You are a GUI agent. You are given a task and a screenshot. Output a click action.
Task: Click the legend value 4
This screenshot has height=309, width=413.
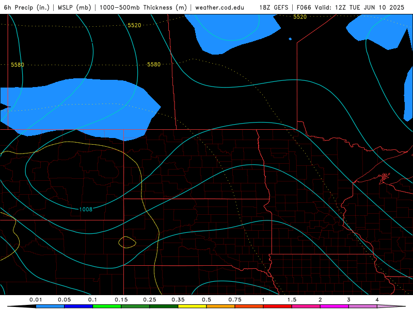377,300
